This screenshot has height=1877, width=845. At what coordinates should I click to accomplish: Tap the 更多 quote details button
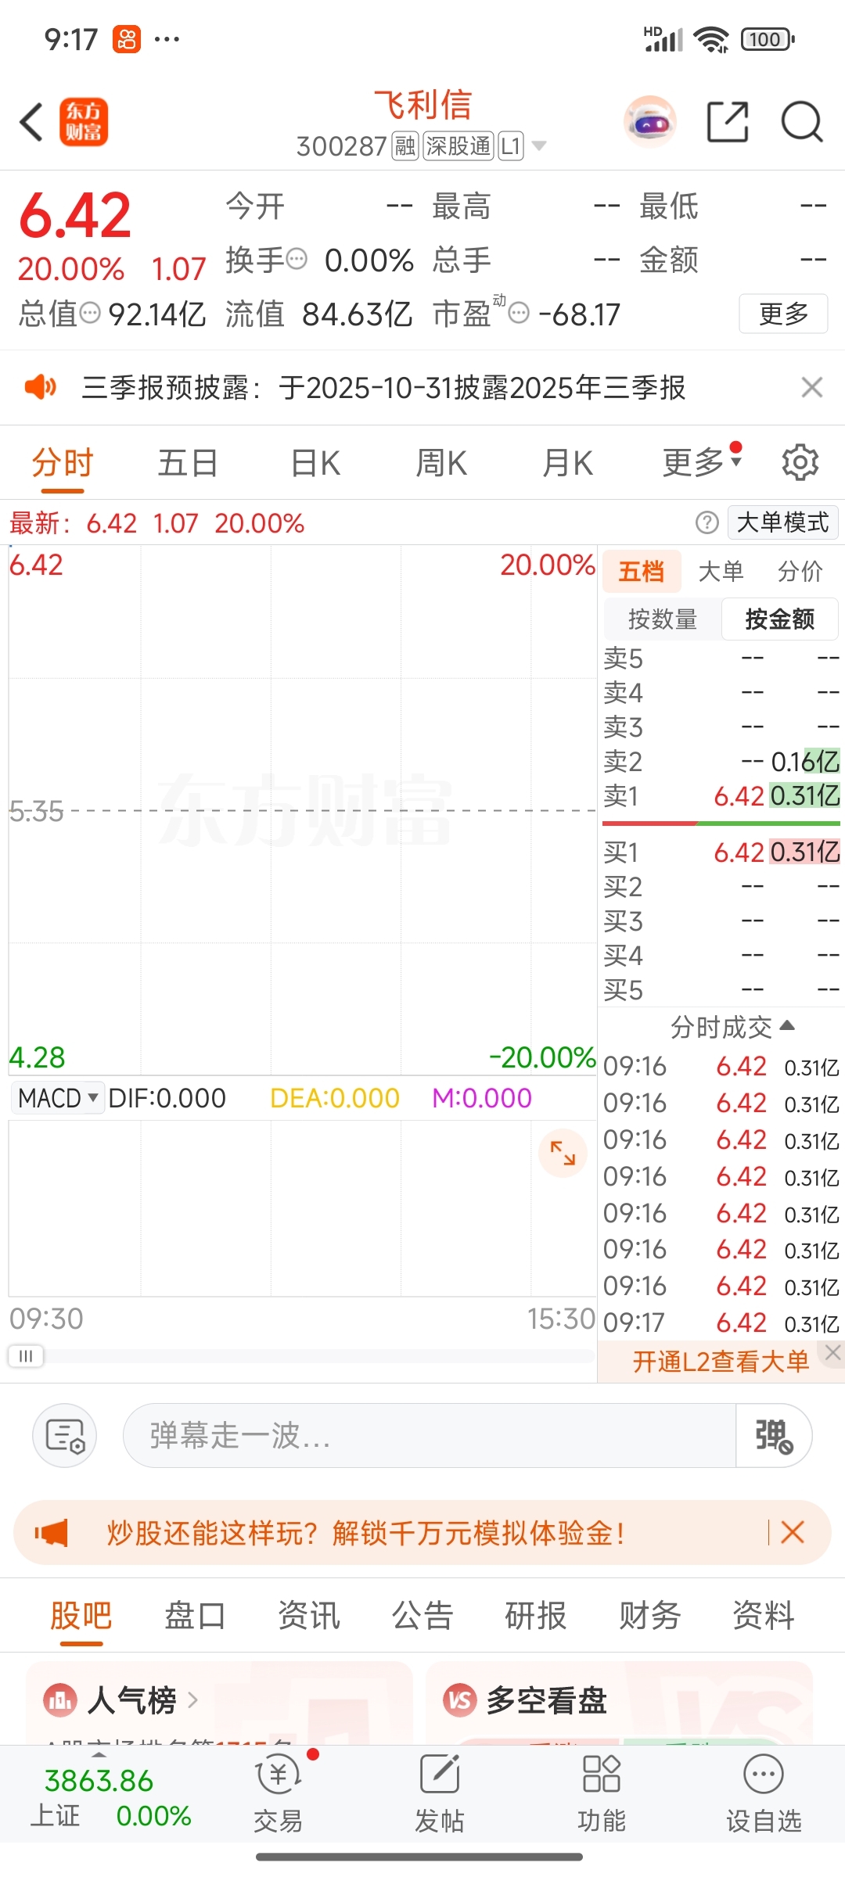[783, 314]
